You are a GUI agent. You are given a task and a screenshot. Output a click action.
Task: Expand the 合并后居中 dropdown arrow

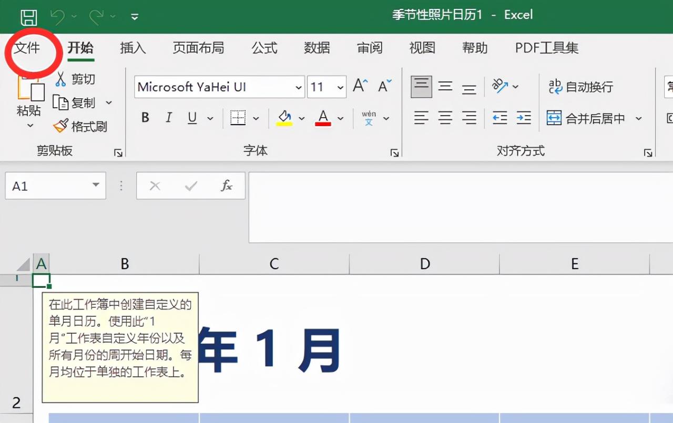pos(639,119)
